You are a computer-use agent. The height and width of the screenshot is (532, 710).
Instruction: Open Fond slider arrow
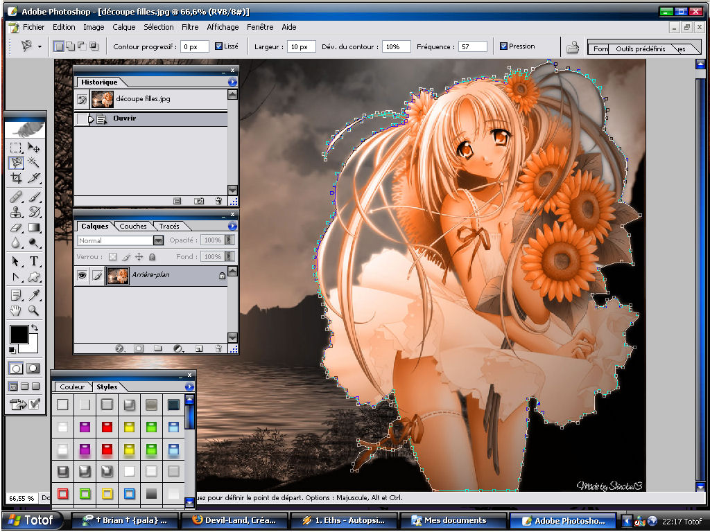point(230,257)
